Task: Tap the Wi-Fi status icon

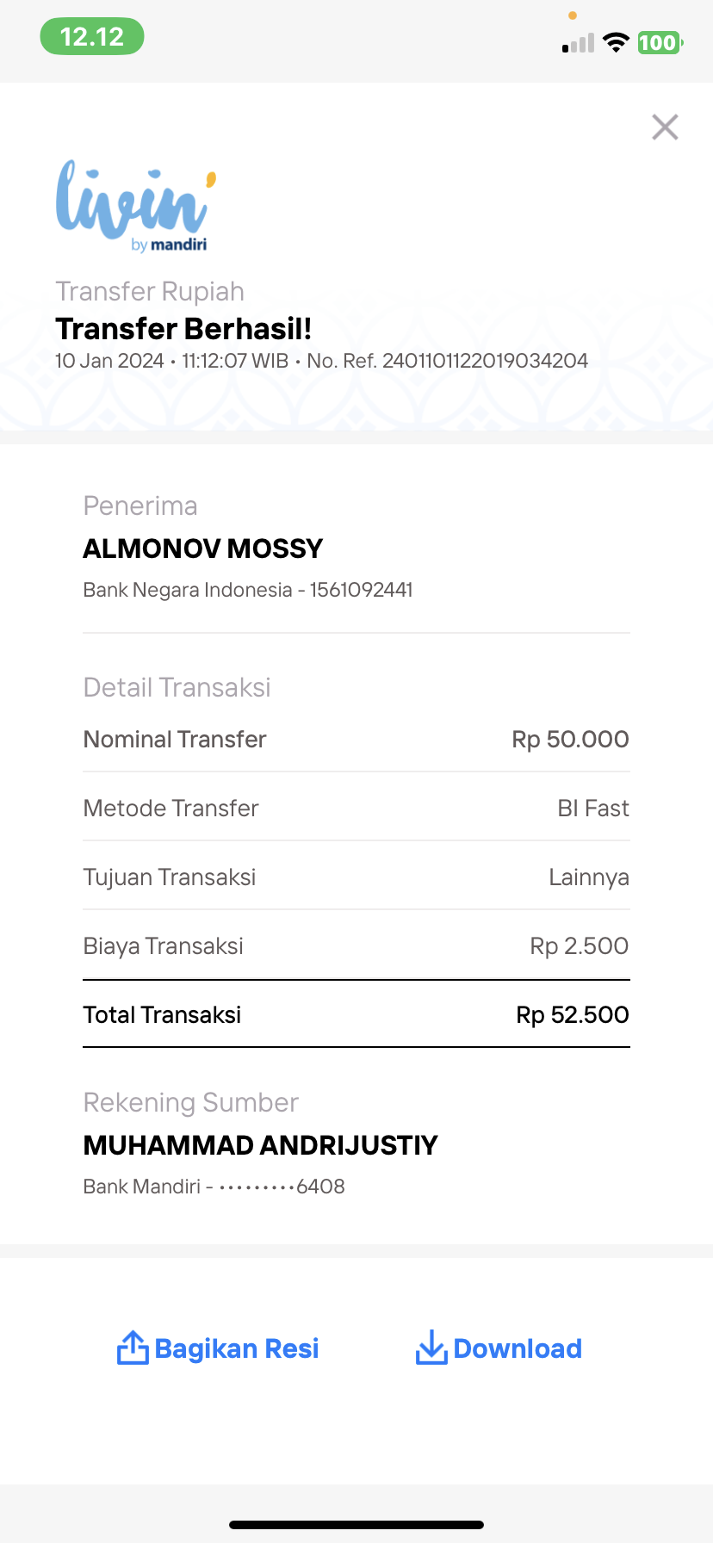Action: pyautogui.click(x=616, y=42)
